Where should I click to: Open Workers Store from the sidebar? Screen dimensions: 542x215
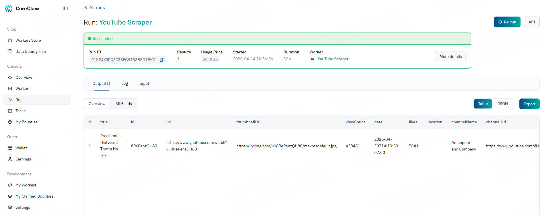point(28,40)
